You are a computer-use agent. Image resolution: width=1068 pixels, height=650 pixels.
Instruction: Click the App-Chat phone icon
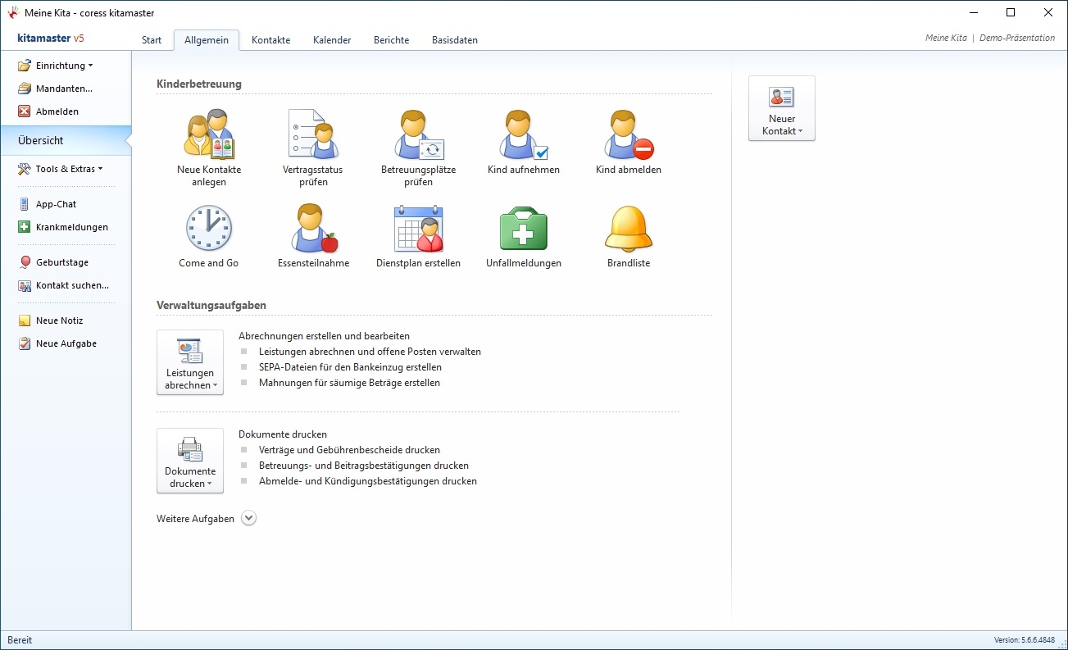(25, 204)
